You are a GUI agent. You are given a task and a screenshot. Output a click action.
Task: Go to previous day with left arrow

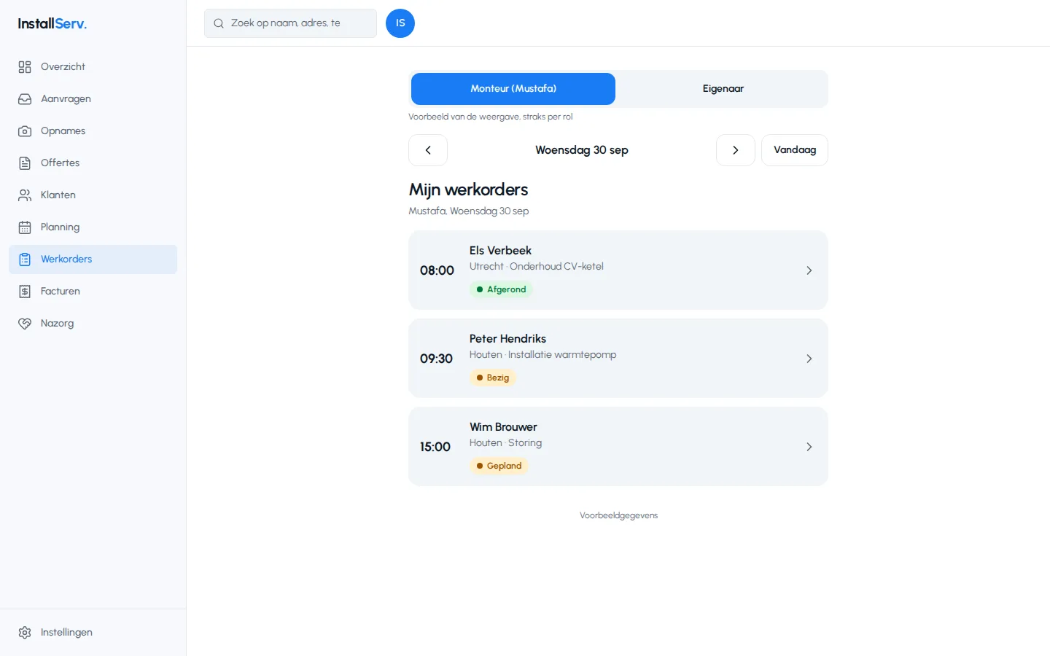click(x=428, y=150)
